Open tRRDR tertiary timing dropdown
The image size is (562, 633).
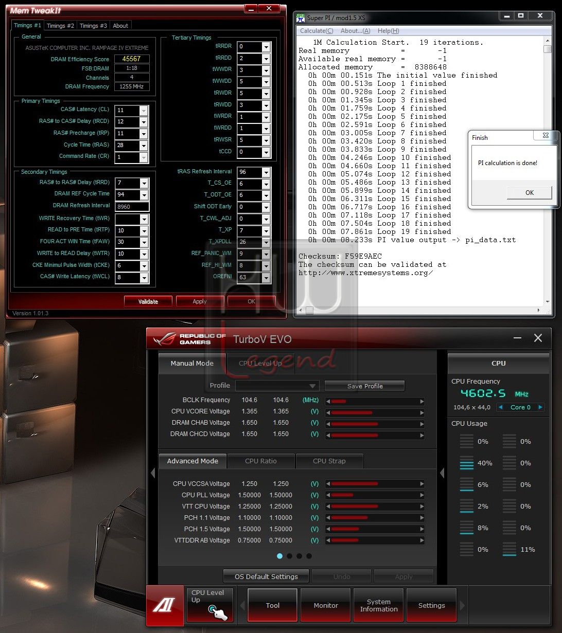[x=266, y=47]
